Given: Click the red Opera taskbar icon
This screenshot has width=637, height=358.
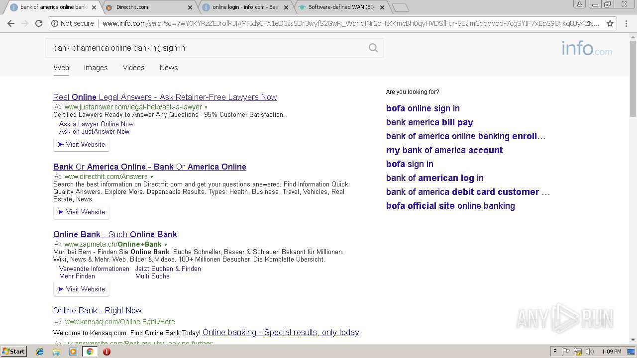Looking at the screenshot, I should [106, 352].
